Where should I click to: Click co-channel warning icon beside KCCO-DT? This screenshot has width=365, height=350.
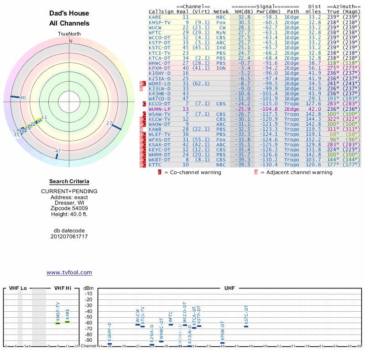click(x=145, y=104)
